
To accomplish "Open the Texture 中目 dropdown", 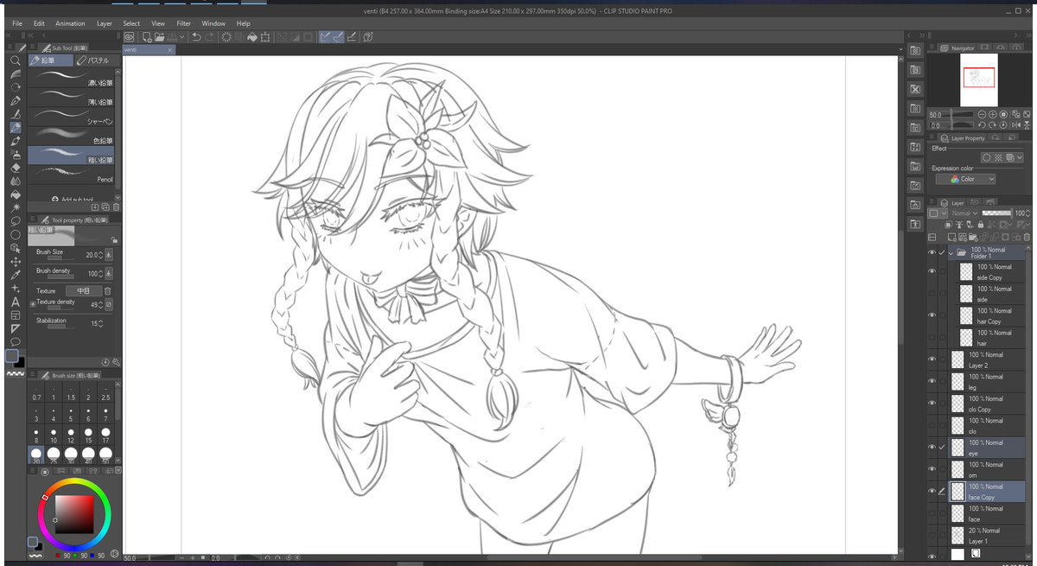I will click(84, 291).
